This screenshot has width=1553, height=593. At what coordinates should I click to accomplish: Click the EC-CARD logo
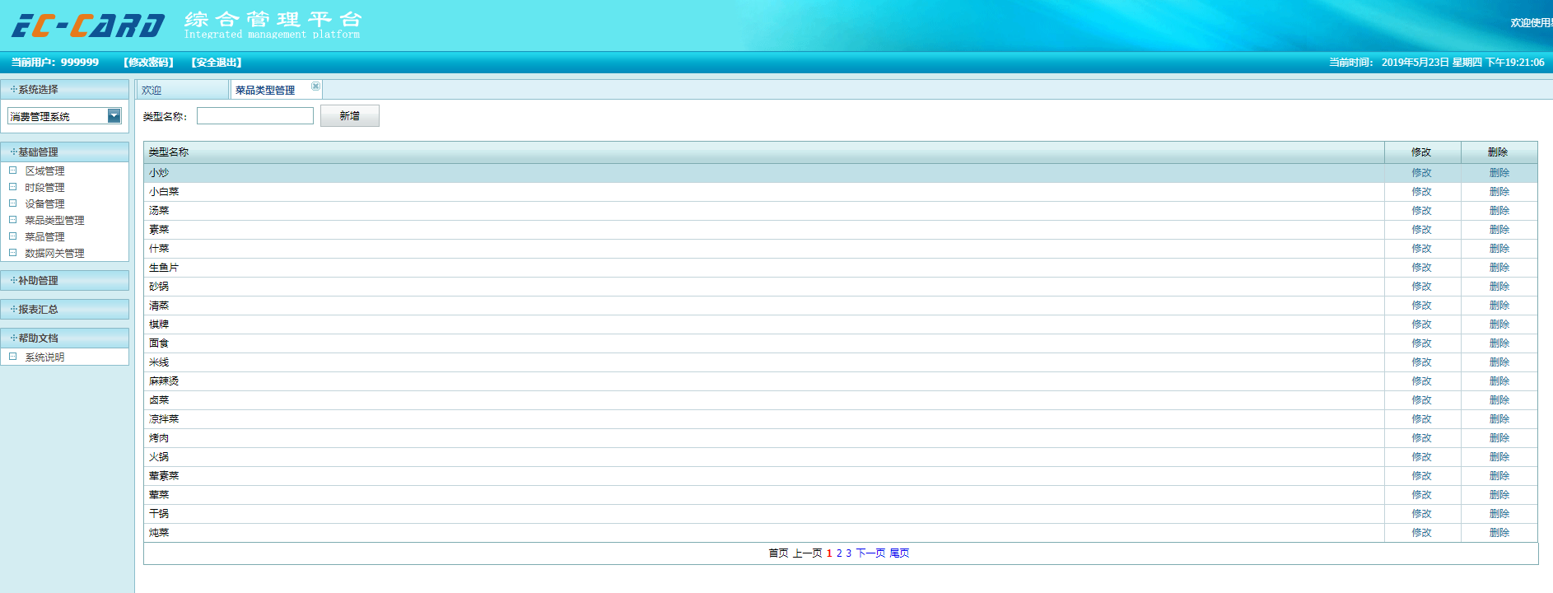[88, 26]
